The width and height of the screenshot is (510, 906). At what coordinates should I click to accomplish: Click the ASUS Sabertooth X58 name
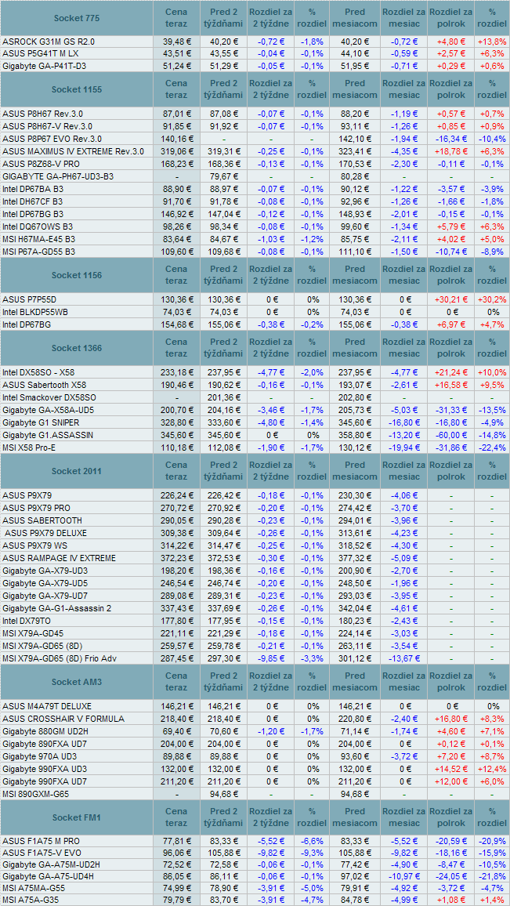point(44,384)
